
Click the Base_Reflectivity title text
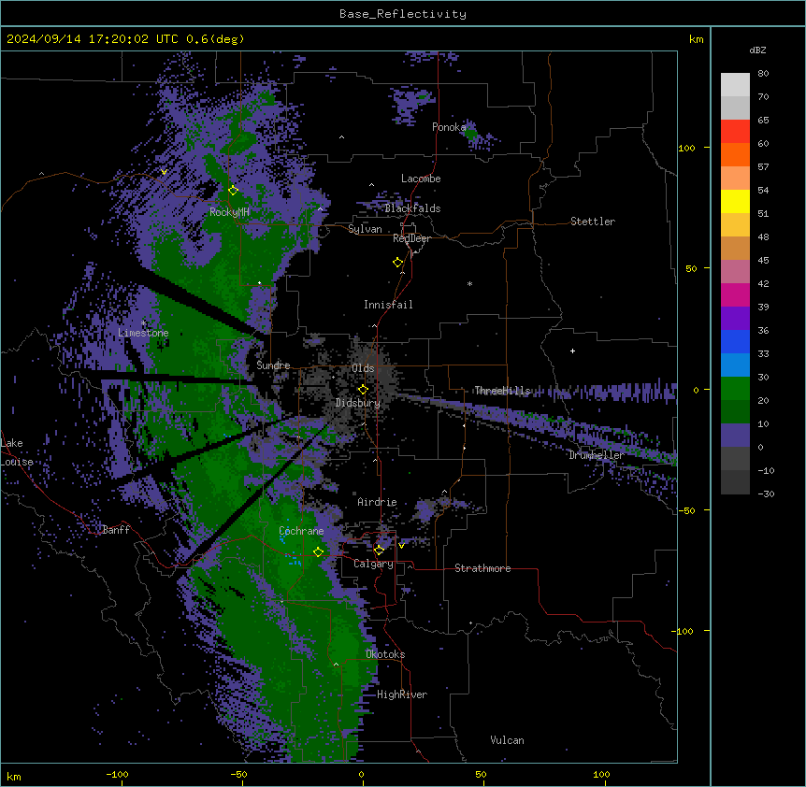pos(403,14)
